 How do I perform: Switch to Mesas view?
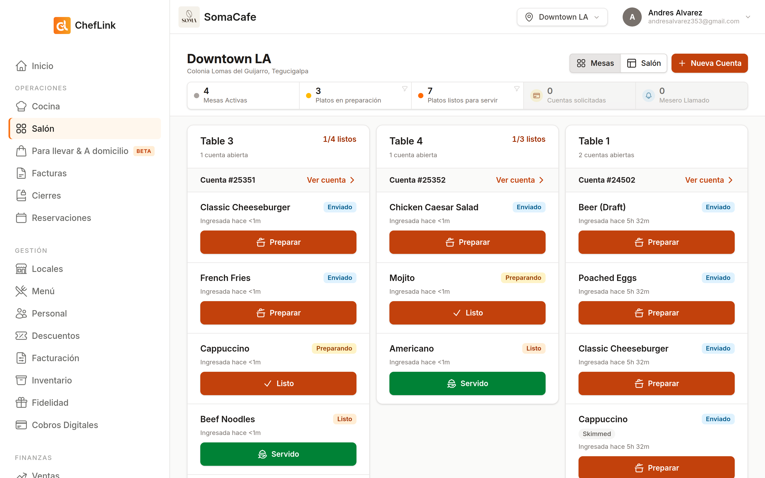pyautogui.click(x=595, y=63)
